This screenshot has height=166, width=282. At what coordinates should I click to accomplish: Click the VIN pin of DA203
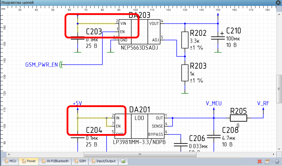123,23
